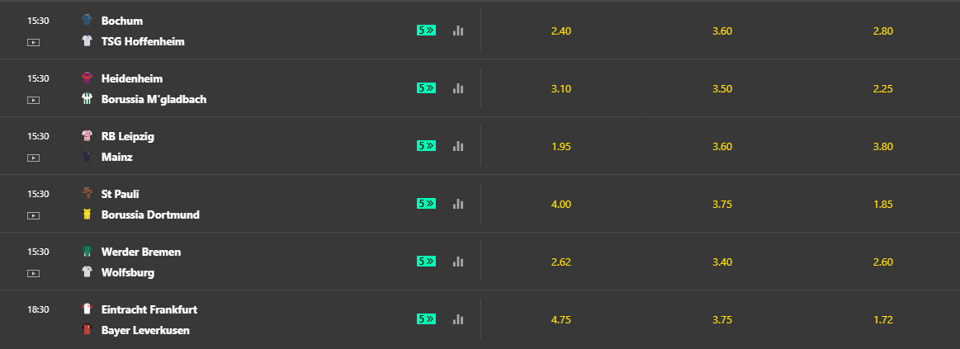
Task: Click Borussia Dortmund yellow jersey icon
Action: (87, 215)
